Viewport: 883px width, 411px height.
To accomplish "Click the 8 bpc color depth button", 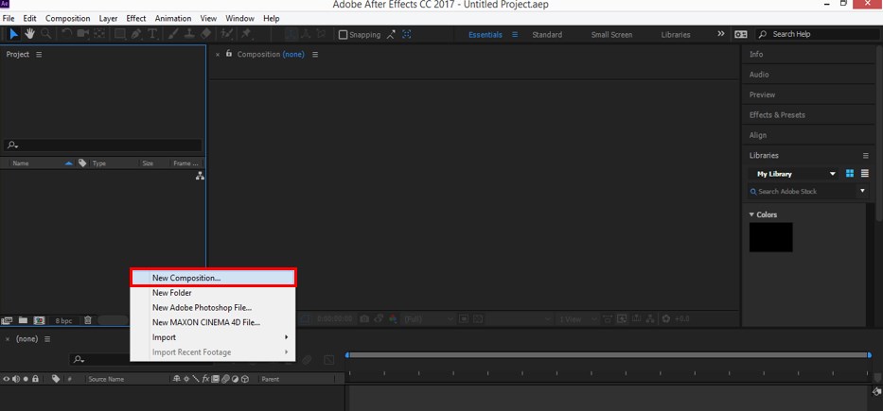I will [63, 320].
